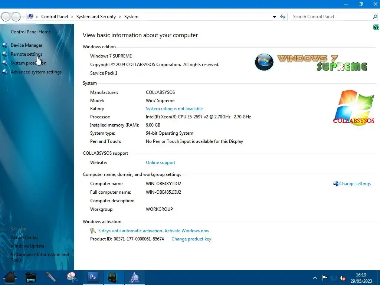Screen dimensions: 380x285
Task: Switch to the calculator app on taskbar
Action: [x=112, y=278]
